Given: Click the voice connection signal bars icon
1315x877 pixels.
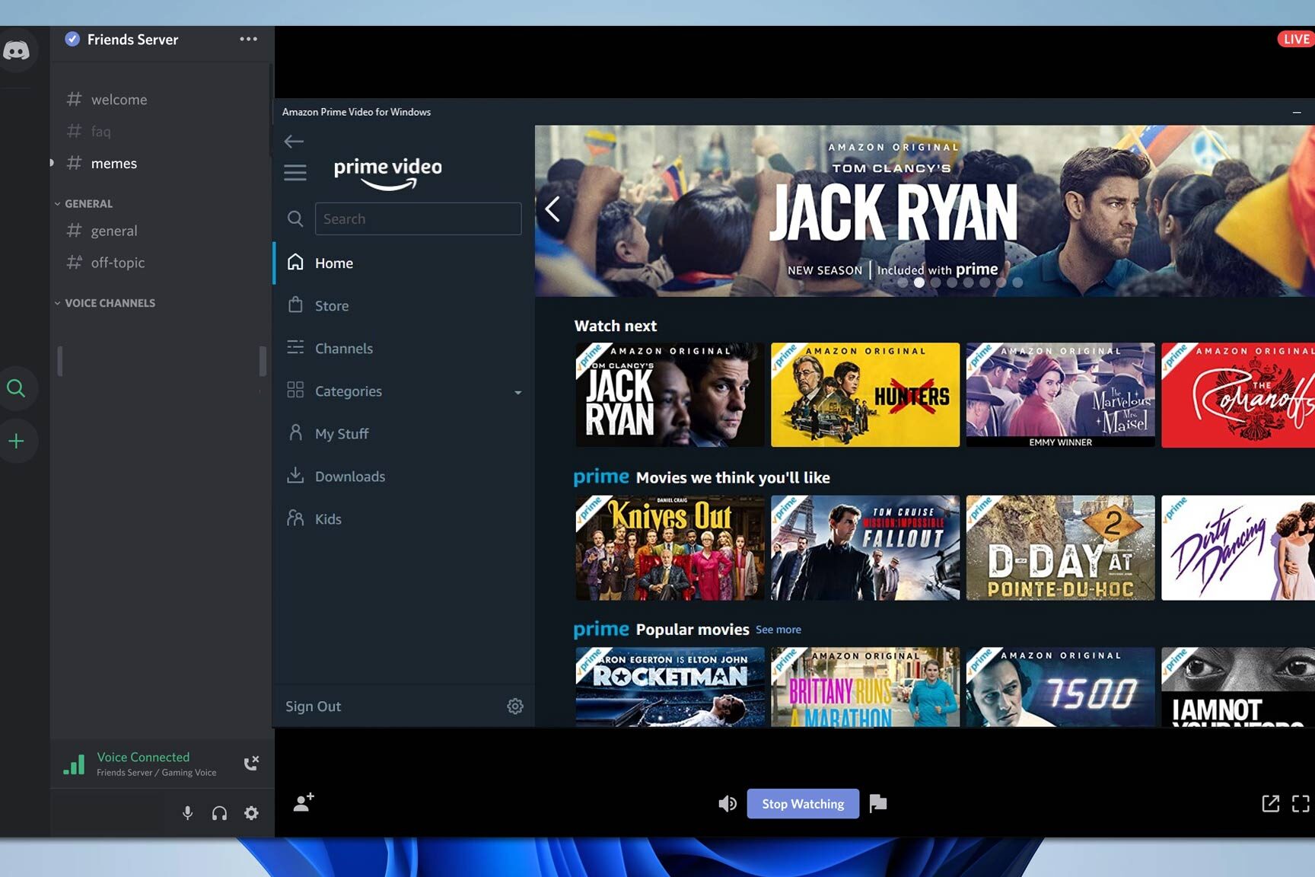Looking at the screenshot, I should point(74,764).
